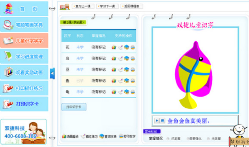Look up 龟 in dictionary icon
Image resolution: width=249 pixels, height=147 pixels.
(127, 92)
